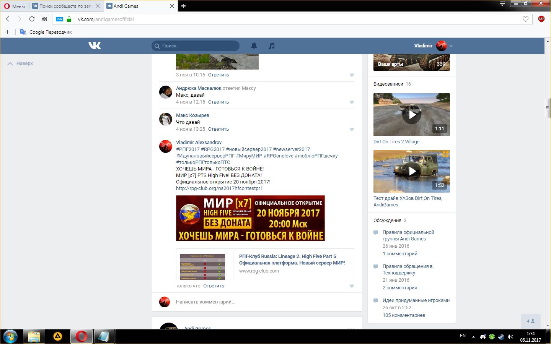The image size is (551, 344).
Task: Open the МИР x7 banner image
Action: [x=250, y=218]
